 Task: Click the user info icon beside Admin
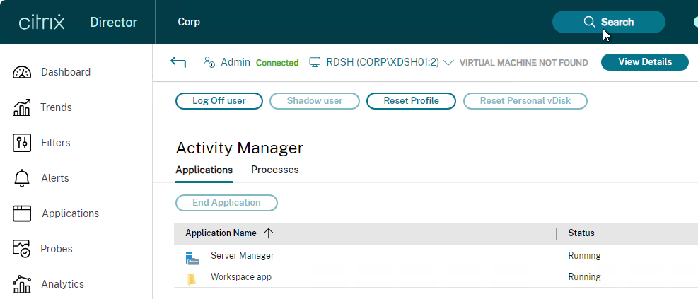click(x=209, y=61)
